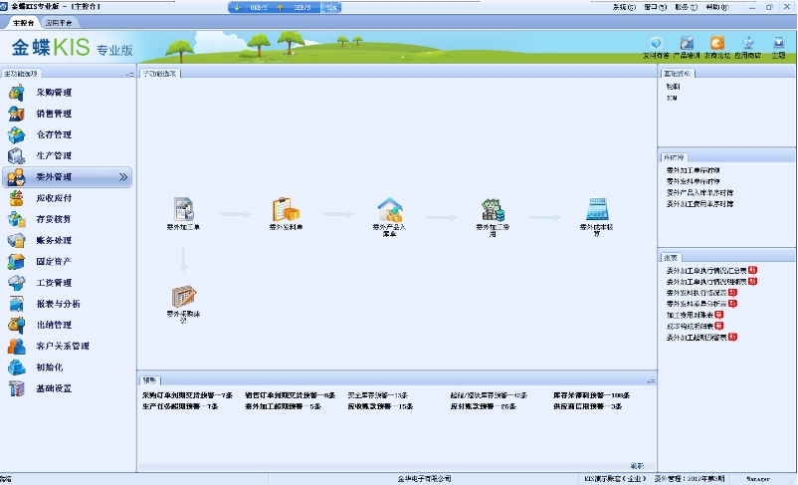
Task: Open the 生产管理 module icon
Action: [x=16, y=156]
